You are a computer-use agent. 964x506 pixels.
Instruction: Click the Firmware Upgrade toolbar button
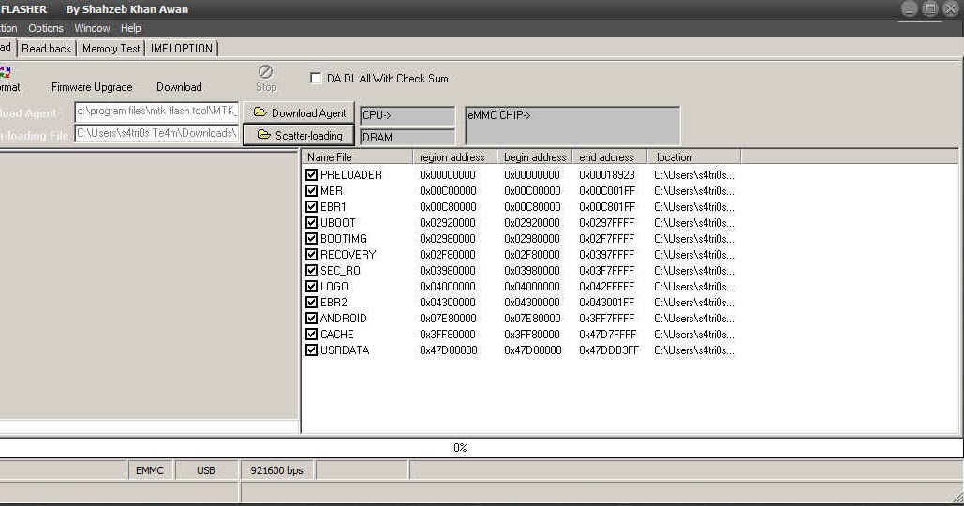[92, 87]
